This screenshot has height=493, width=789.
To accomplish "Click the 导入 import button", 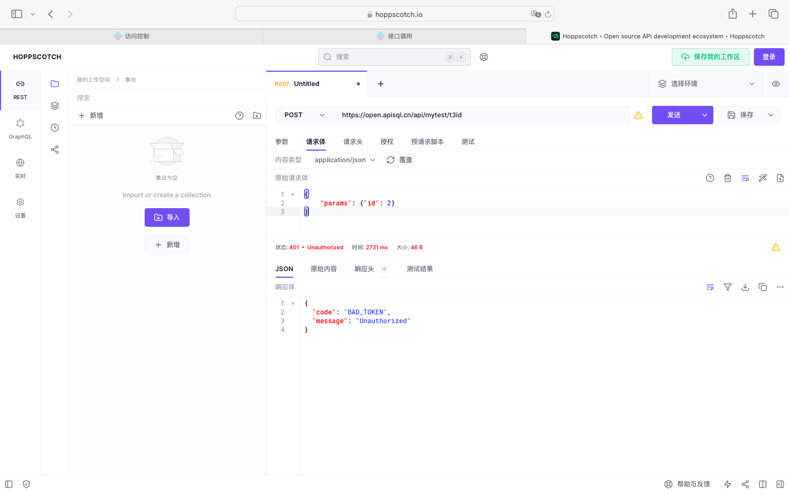I will point(167,217).
